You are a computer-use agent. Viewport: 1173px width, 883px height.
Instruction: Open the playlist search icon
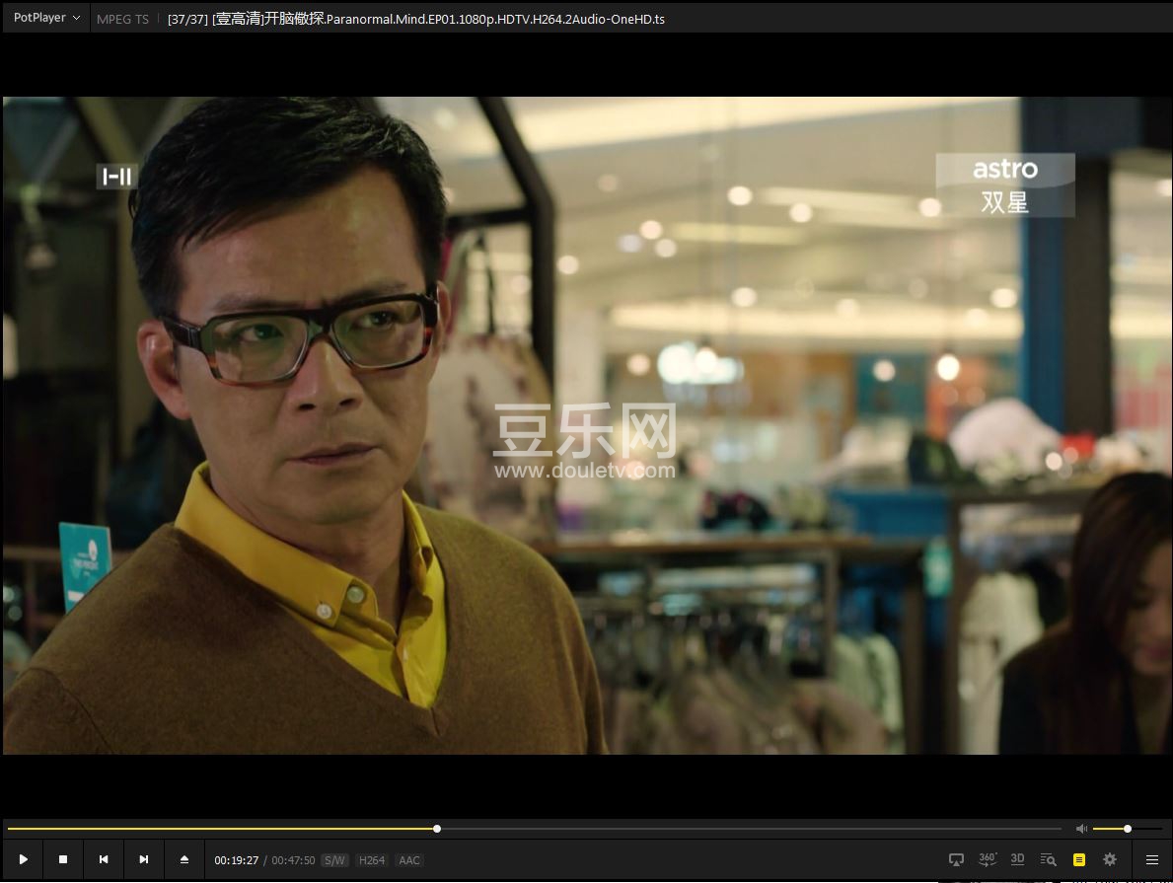(1048, 859)
